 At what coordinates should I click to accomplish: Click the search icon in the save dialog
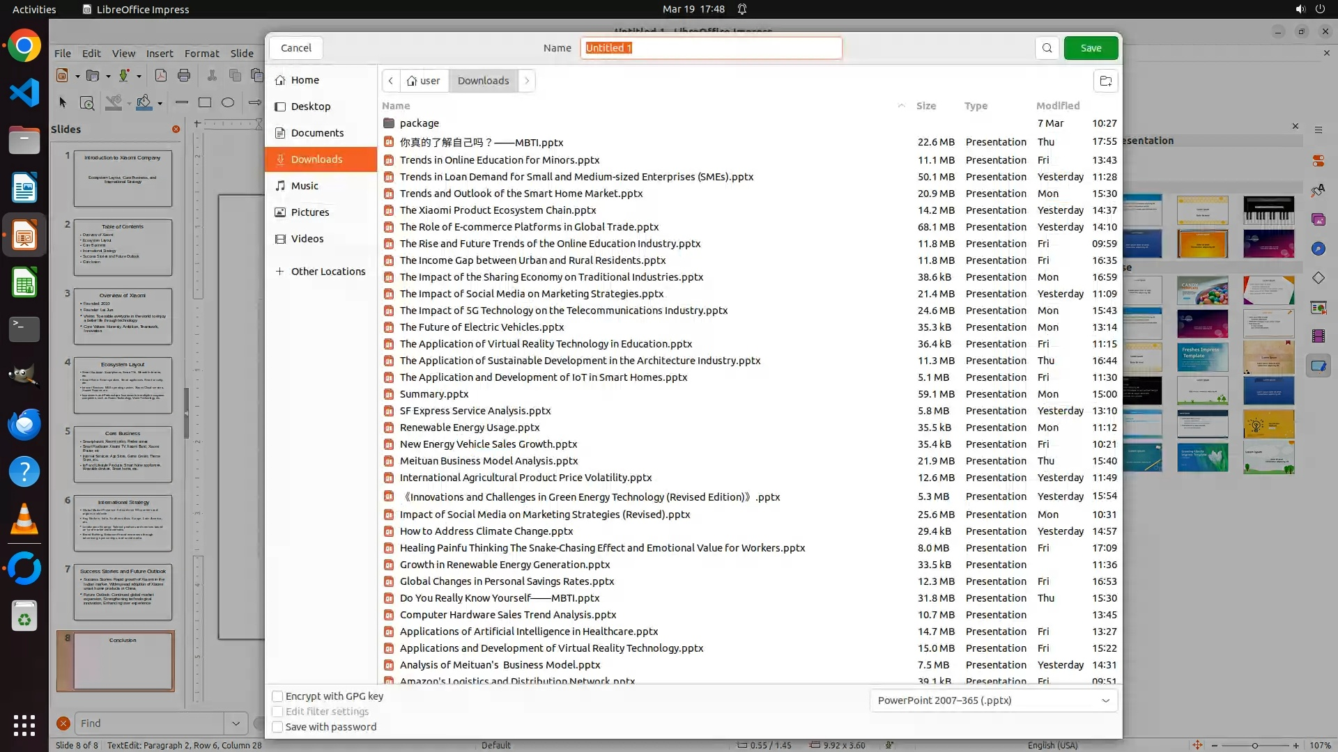(1047, 48)
